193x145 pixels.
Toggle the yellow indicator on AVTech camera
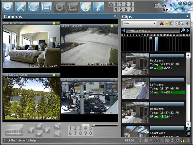(54, 23)
